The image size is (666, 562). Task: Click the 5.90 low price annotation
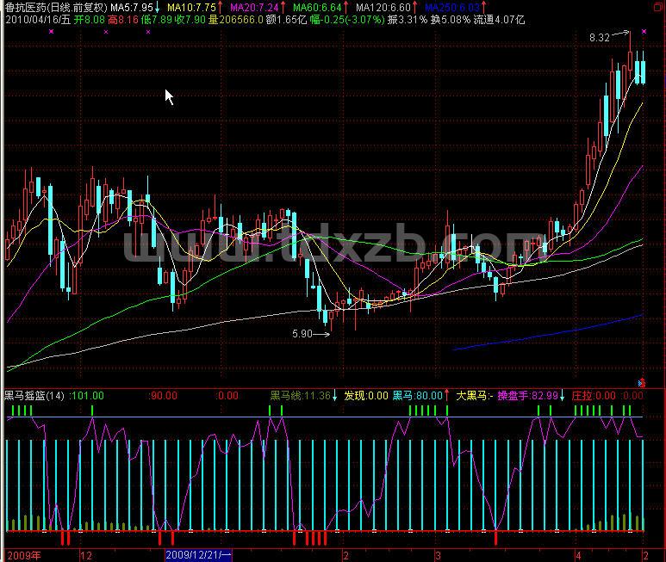pyautogui.click(x=302, y=334)
